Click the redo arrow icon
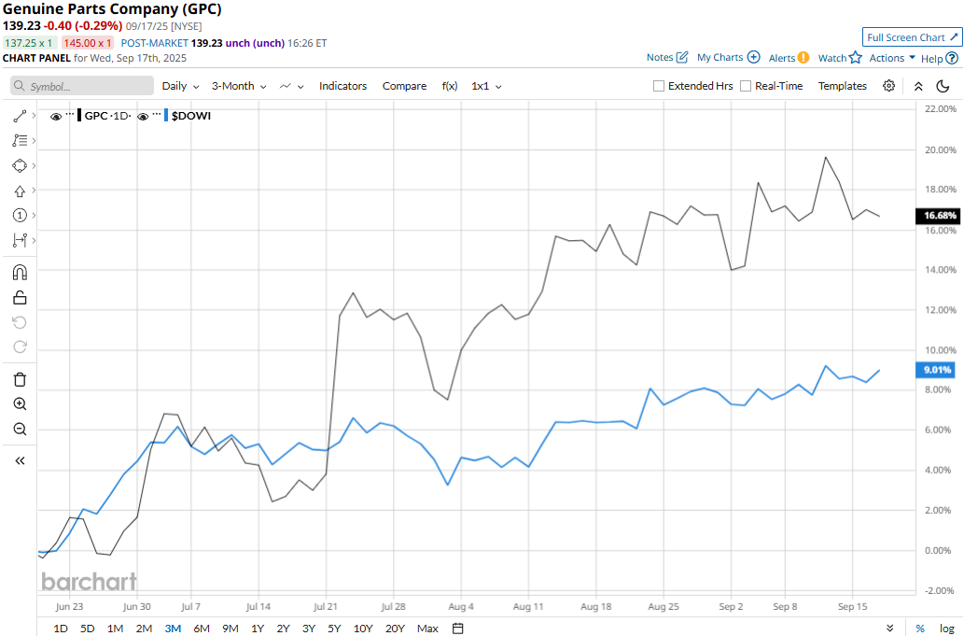Screen dimensions: 964x636 [x=20, y=346]
